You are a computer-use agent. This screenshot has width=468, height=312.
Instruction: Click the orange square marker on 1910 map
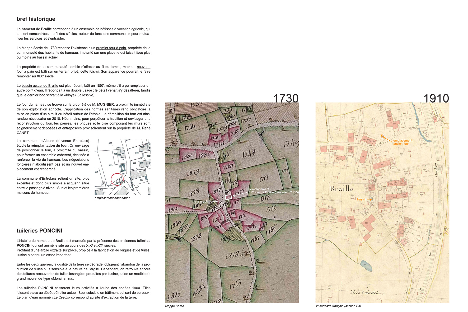[382, 137]
